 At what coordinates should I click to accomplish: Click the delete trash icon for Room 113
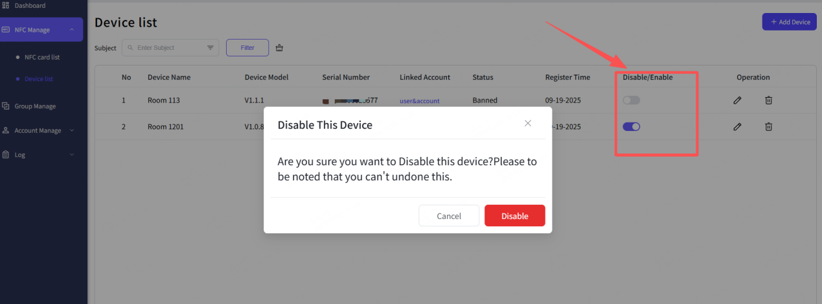[768, 100]
